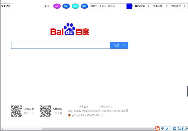Viewport: 188px width, 131px height.
Task: Expand the 交通设施 dropdown
Action: click(160, 6)
